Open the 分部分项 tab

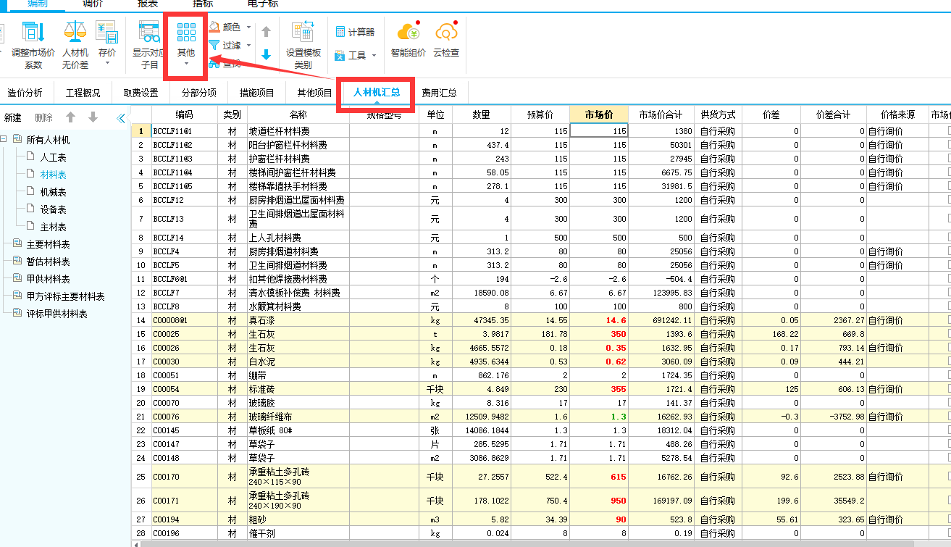click(x=199, y=93)
